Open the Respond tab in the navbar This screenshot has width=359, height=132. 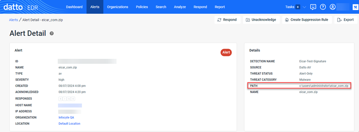200,7
